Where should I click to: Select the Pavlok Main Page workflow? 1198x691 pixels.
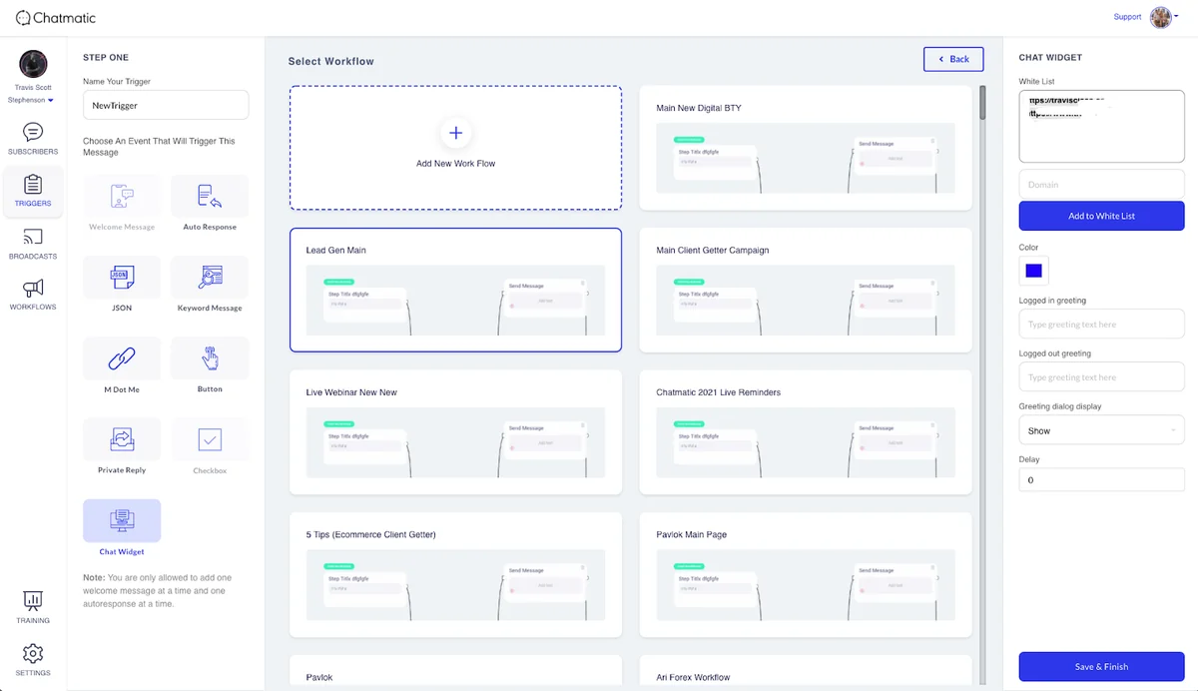pos(805,575)
